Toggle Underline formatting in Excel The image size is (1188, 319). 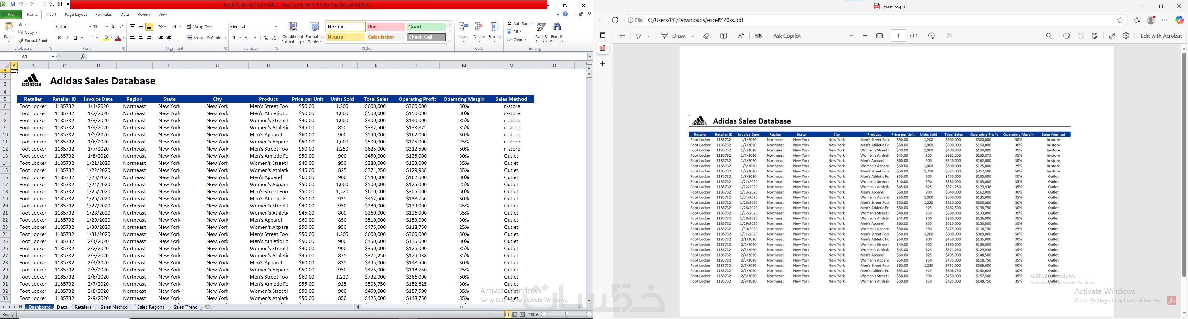tap(76, 38)
